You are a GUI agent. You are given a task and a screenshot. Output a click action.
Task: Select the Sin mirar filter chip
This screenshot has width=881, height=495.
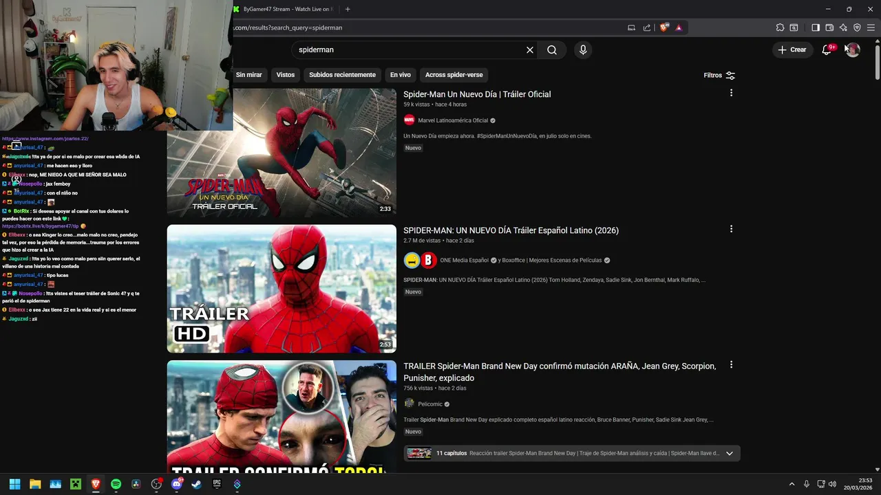249,75
